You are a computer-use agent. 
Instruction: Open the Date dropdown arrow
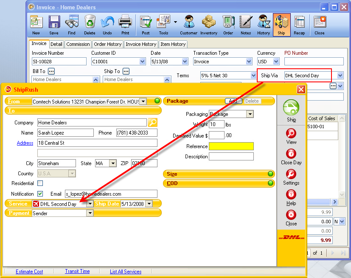tap(185, 62)
